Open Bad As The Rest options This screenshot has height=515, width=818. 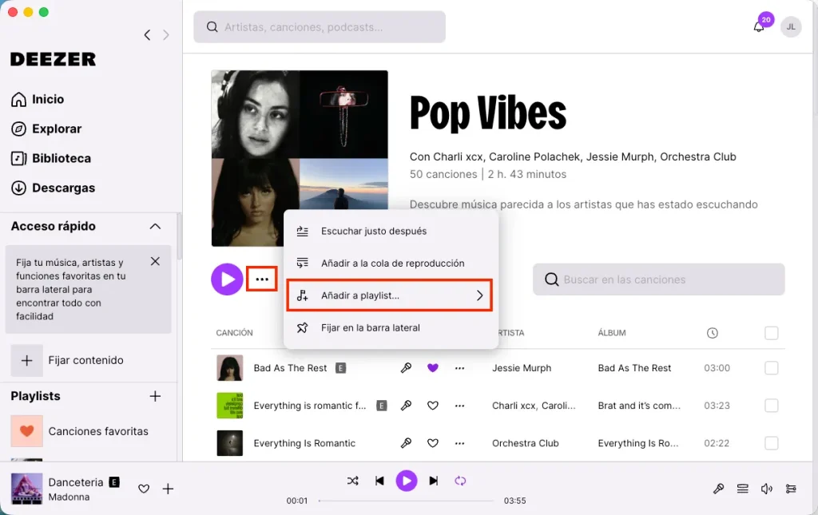pyautogui.click(x=459, y=368)
